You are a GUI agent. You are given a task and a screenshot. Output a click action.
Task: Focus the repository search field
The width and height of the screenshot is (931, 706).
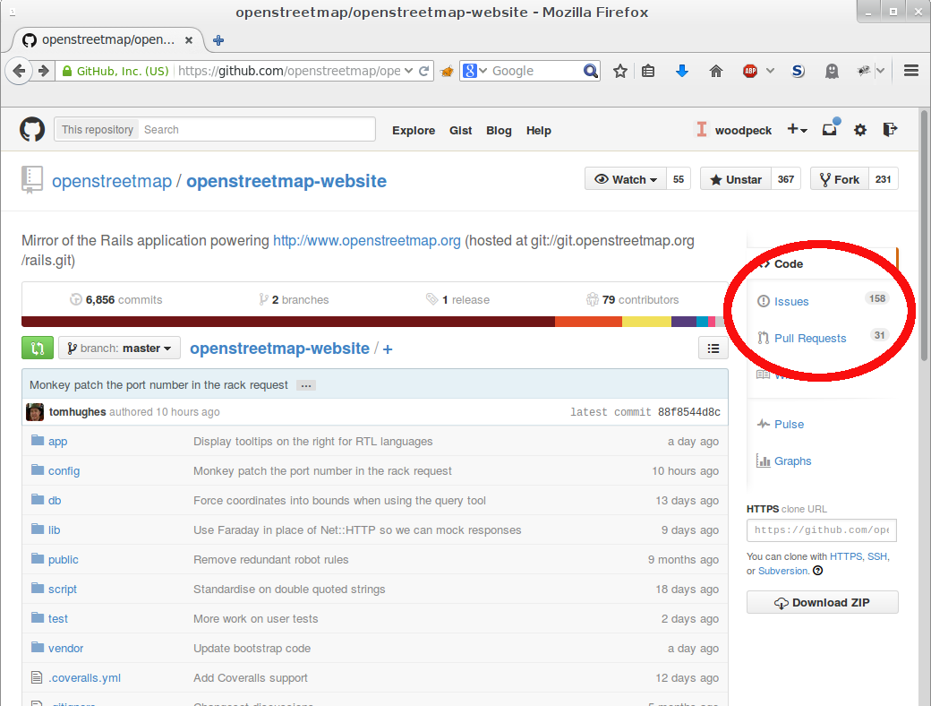(x=257, y=130)
